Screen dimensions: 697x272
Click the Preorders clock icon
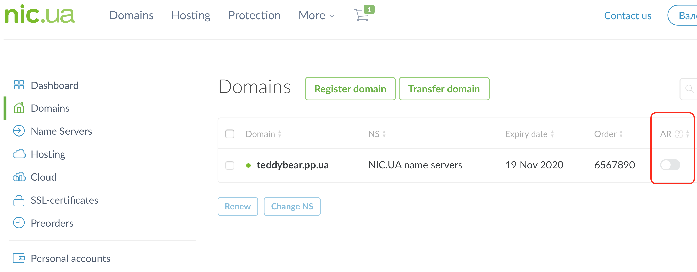(19, 223)
